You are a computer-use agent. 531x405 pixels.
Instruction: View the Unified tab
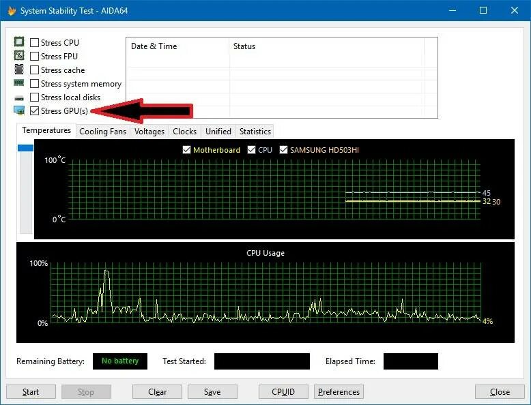218,132
